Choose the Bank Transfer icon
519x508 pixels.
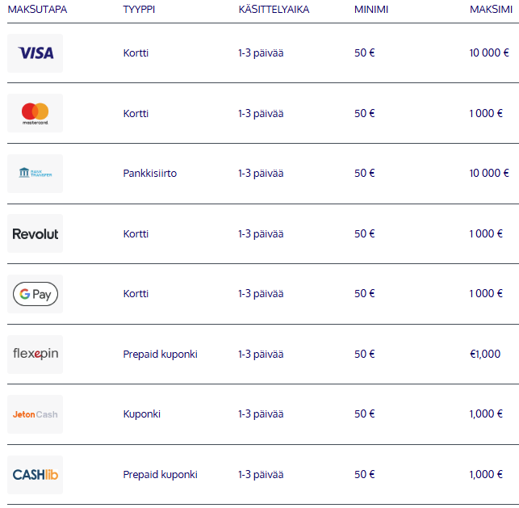pyautogui.click(x=35, y=173)
